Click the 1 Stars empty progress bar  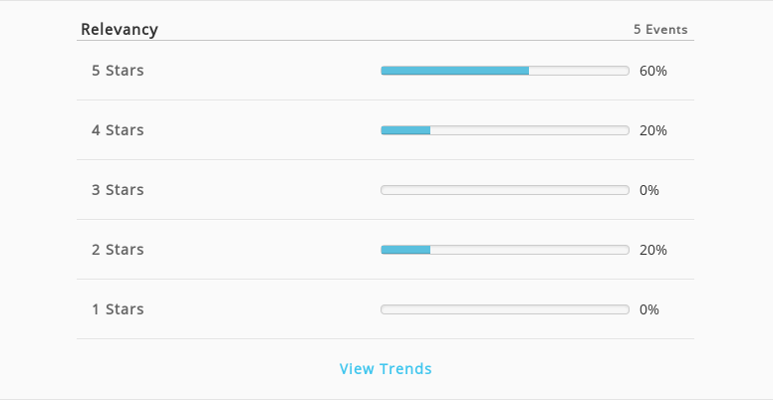[x=505, y=309]
